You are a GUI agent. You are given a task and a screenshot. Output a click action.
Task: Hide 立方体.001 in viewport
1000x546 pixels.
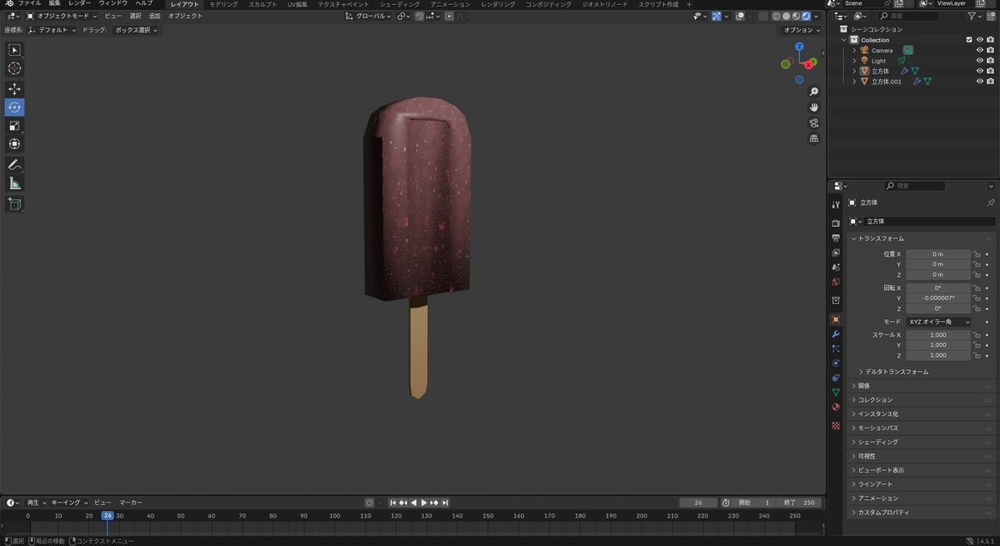[x=980, y=82]
